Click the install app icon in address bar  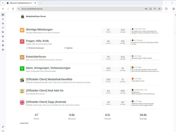tap(150, 9)
